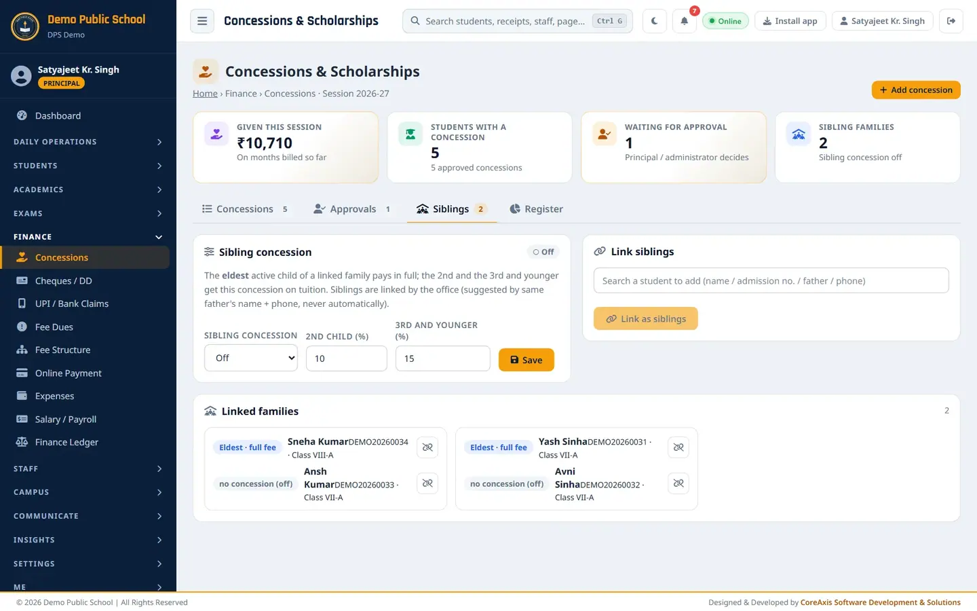This screenshot has width=977, height=611.
Task: Open Expenses page
Action: (x=85, y=396)
